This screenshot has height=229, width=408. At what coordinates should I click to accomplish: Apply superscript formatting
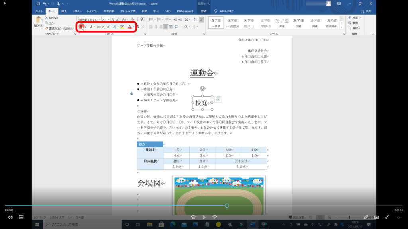pyautogui.click(x=108, y=27)
